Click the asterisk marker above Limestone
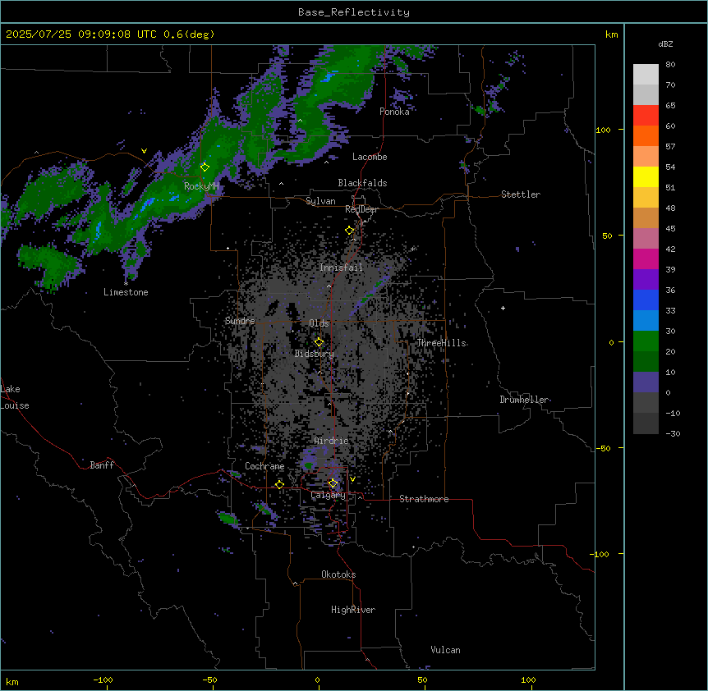 (126, 284)
